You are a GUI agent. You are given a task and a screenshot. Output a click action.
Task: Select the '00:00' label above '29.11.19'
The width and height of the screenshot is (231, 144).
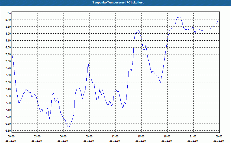[x=219, y=137]
